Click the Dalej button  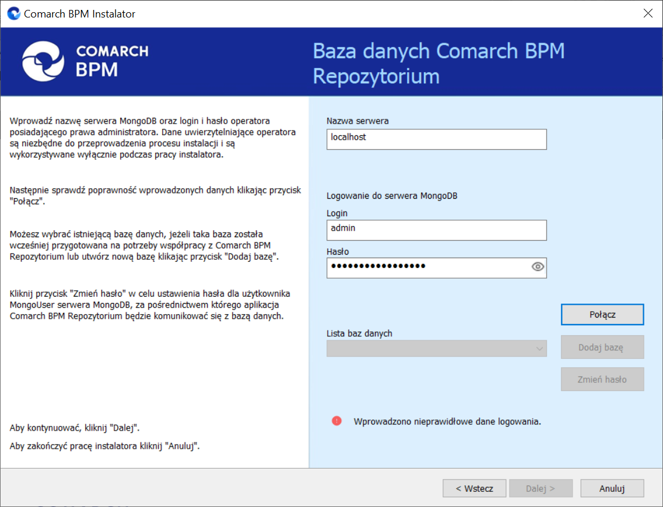point(541,488)
